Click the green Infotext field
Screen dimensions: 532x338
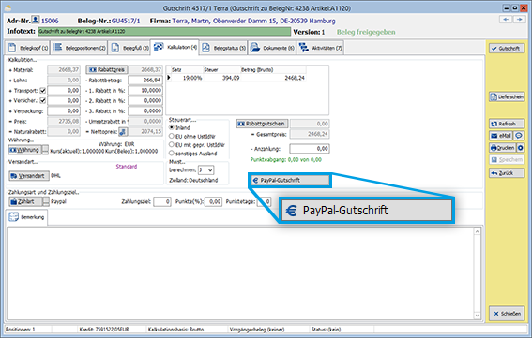pyautogui.click(x=164, y=32)
